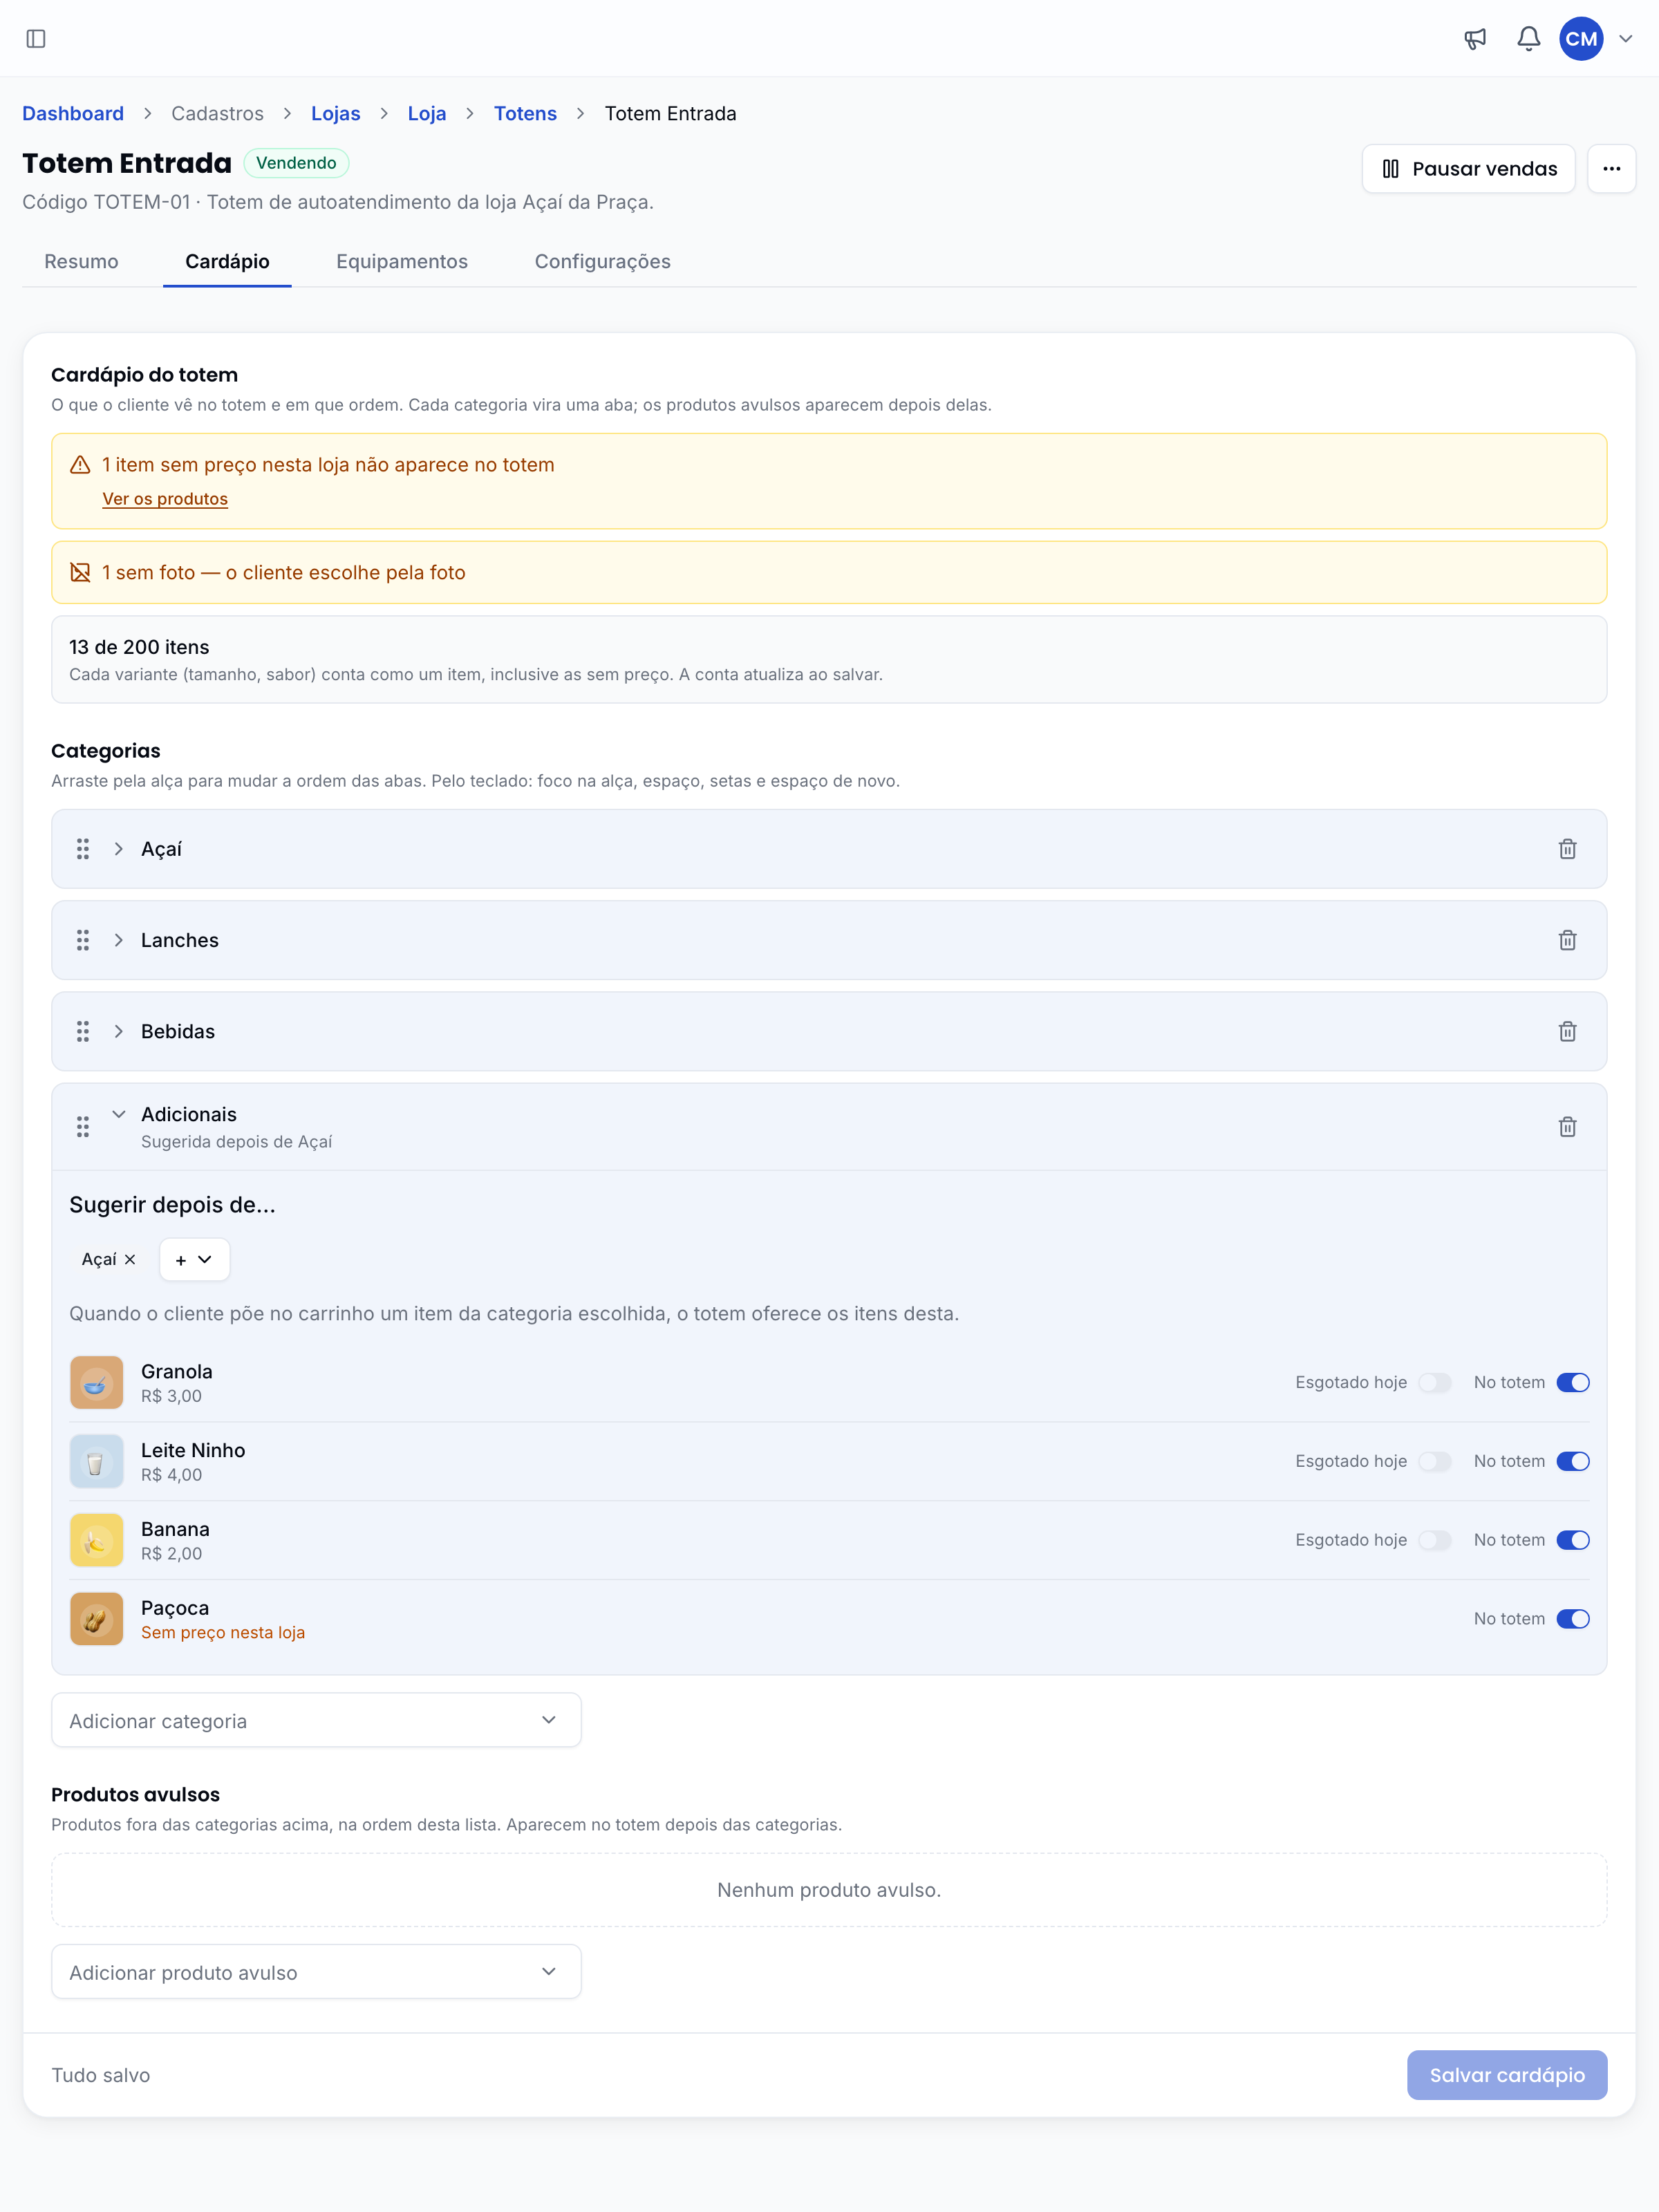Toggle Esgotado hoje for Banana
Image resolution: width=1659 pixels, height=2212 pixels.
[x=1435, y=1541]
